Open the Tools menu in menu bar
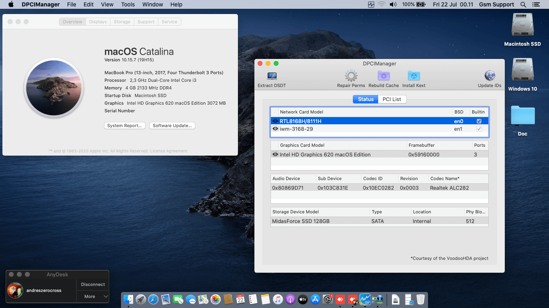The width and height of the screenshot is (549, 308). (128, 4)
